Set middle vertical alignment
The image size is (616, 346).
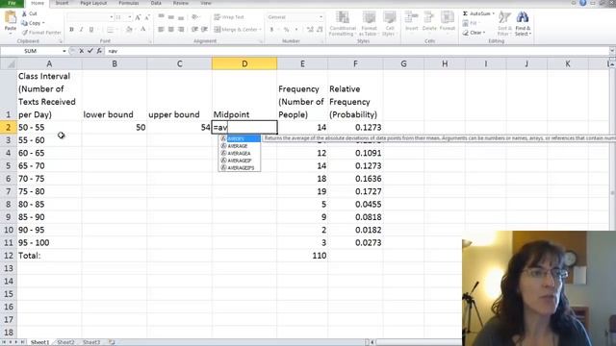tap(171, 17)
